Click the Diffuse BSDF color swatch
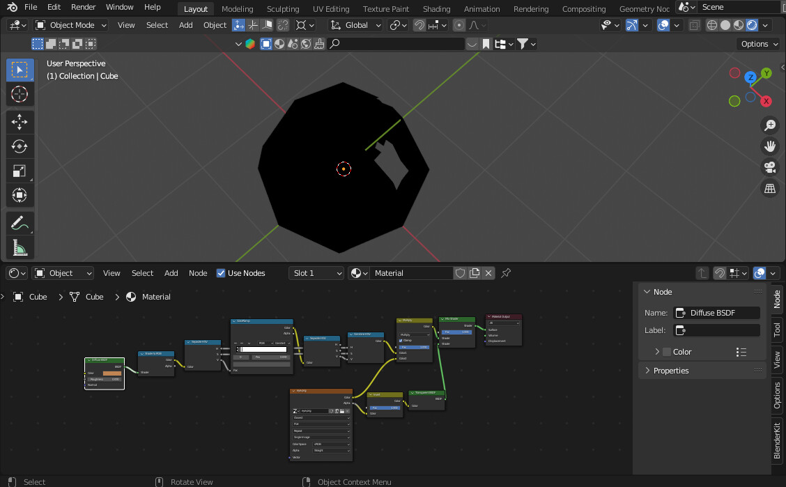786x487 pixels. [x=111, y=373]
